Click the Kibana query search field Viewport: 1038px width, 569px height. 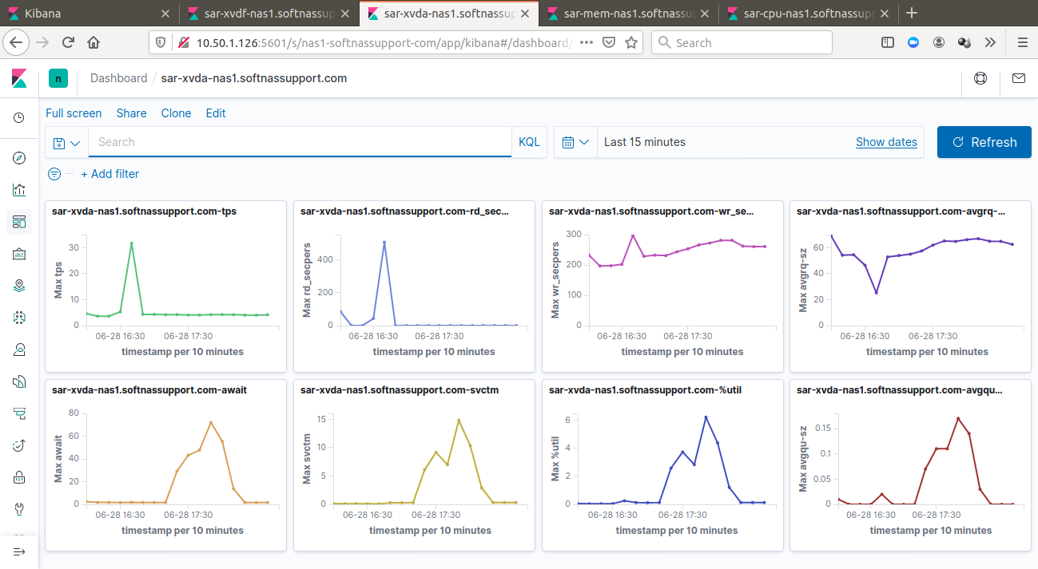click(300, 142)
